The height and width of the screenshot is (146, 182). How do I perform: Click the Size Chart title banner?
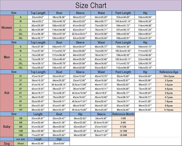[91, 5]
